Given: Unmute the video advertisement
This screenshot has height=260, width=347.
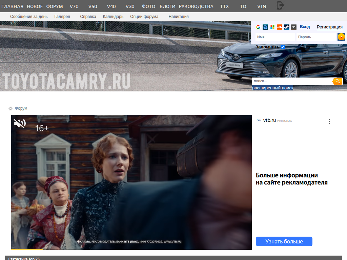Looking at the screenshot, I should (20, 124).
